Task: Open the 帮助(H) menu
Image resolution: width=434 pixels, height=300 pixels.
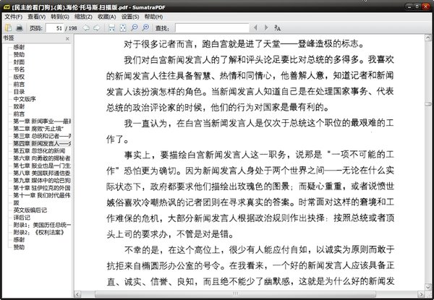Action: point(153,17)
